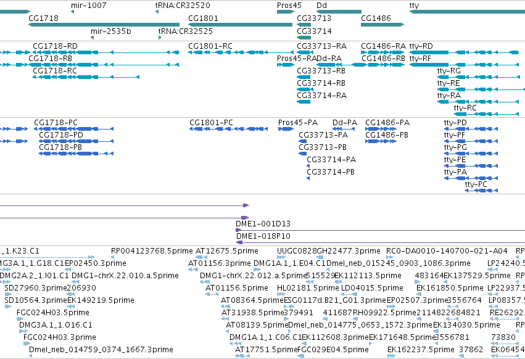The image size is (525, 359).
Task: Open protein tty-PG
Action: (x=471, y=154)
